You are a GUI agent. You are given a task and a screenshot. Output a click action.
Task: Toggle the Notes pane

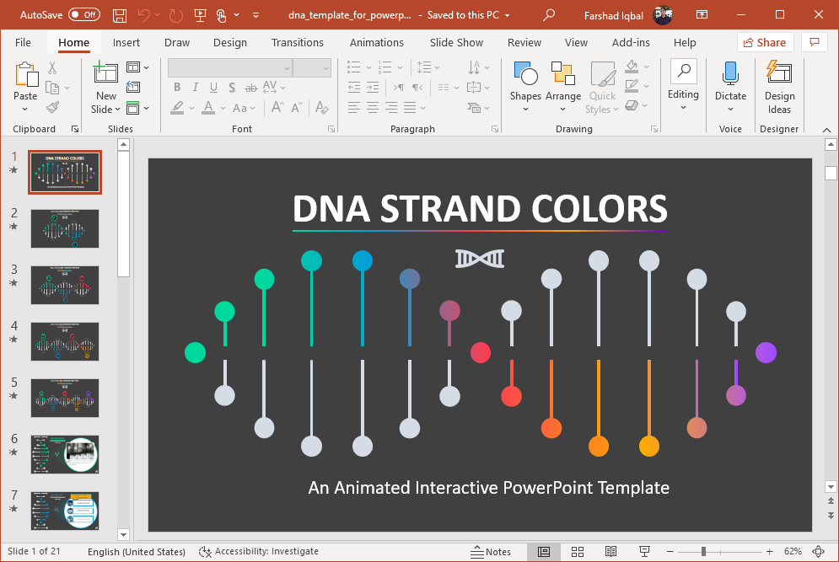(x=491, y=552)
